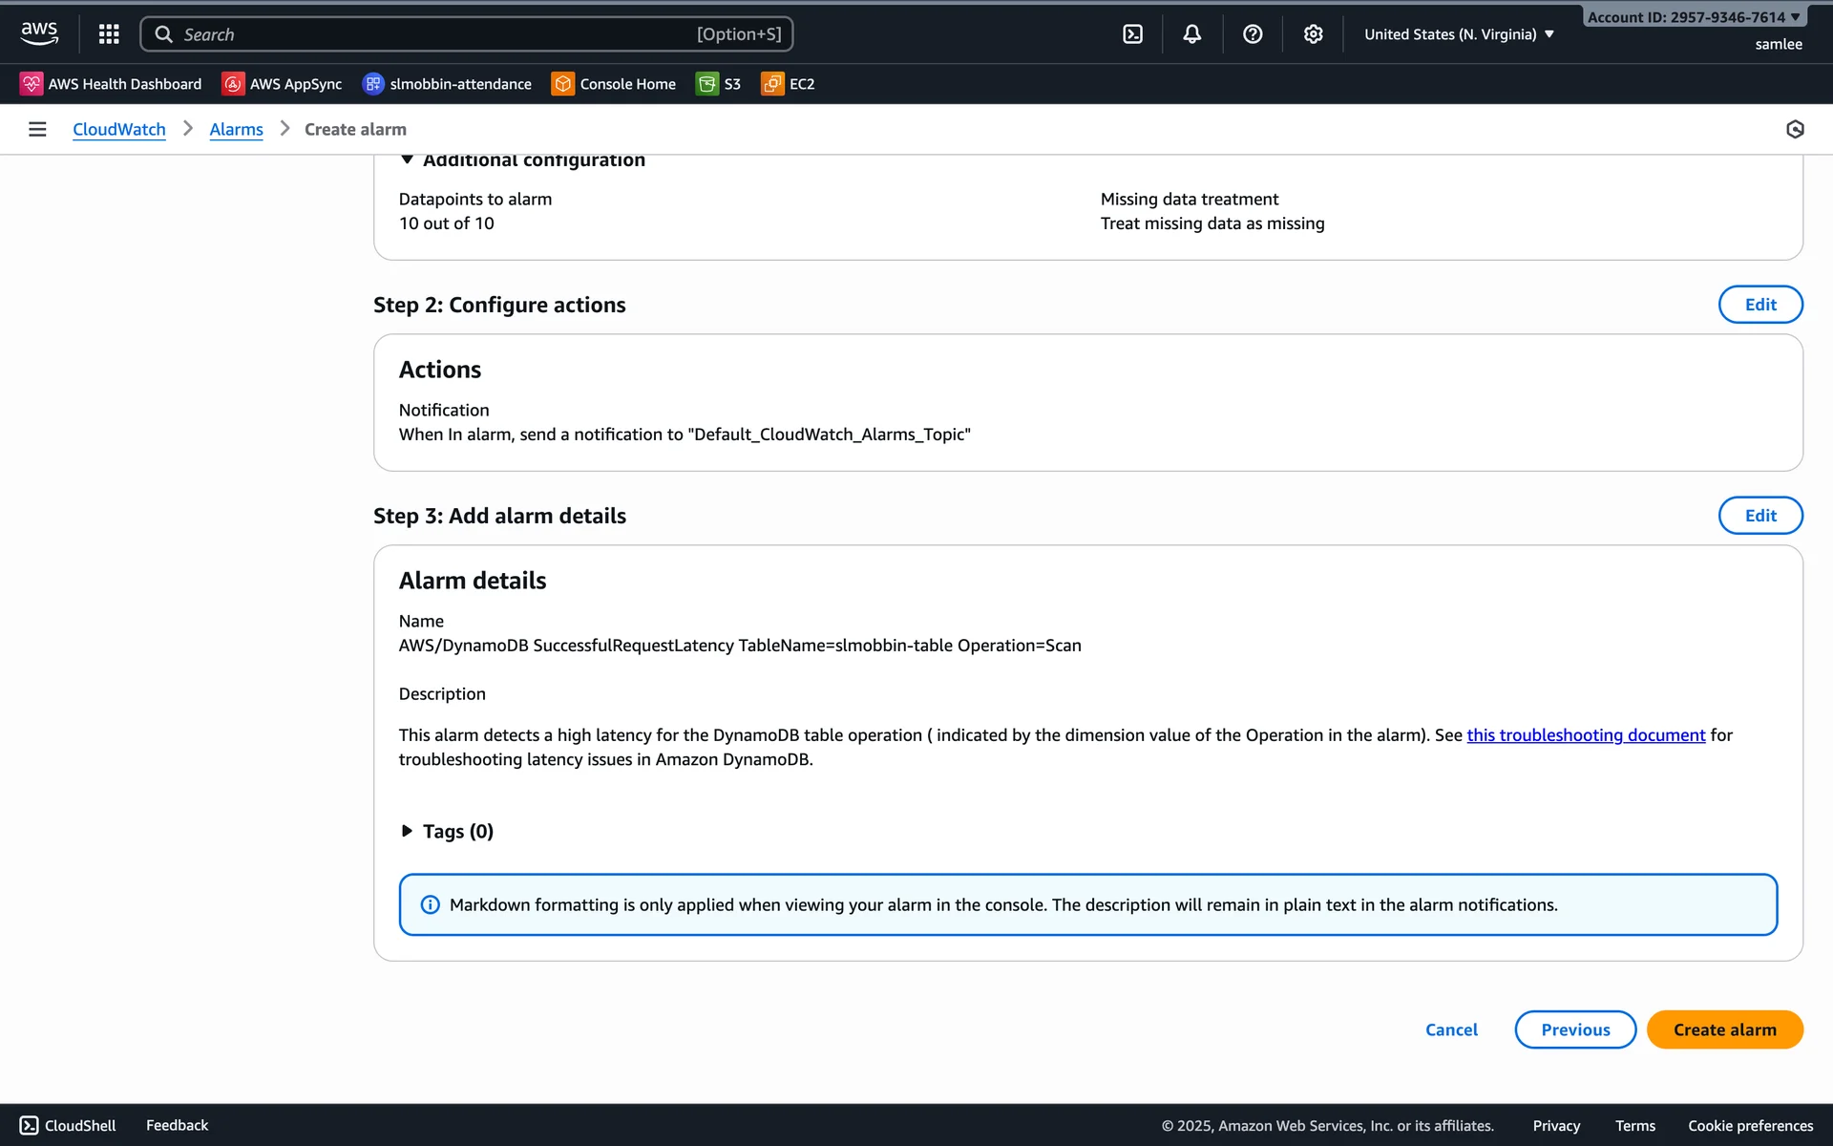Expand the Tags (0) section

[x=445, y=831]
